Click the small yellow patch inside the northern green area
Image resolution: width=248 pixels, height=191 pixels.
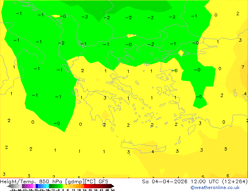coord(131,35)
